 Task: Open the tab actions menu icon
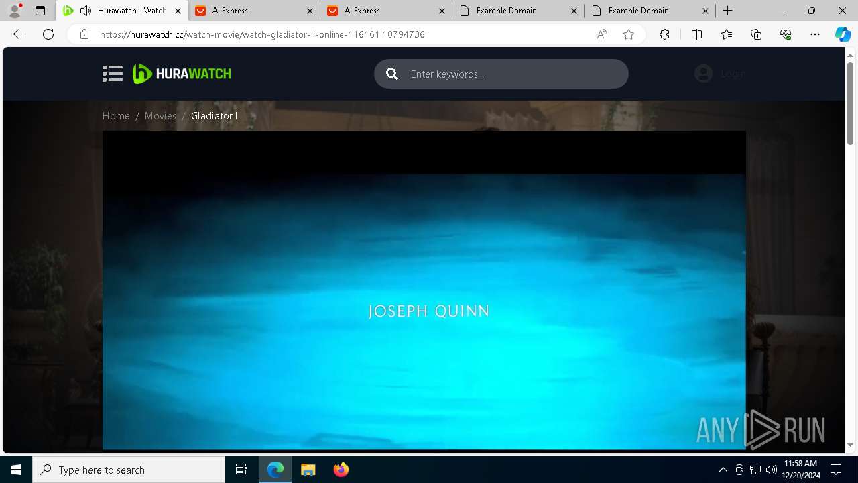tap(40, 11)
